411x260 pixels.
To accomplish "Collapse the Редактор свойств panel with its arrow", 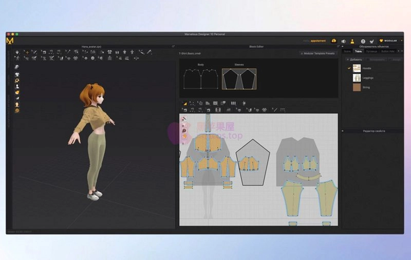I will tap(343, 131).
